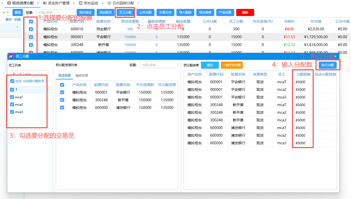Click the monitor icon on 柜台监控 tab

(x=81, y=3)
